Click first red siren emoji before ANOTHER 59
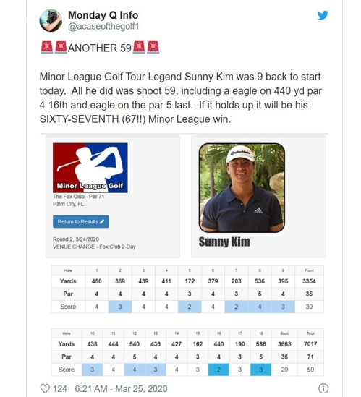 pos(46,47)
